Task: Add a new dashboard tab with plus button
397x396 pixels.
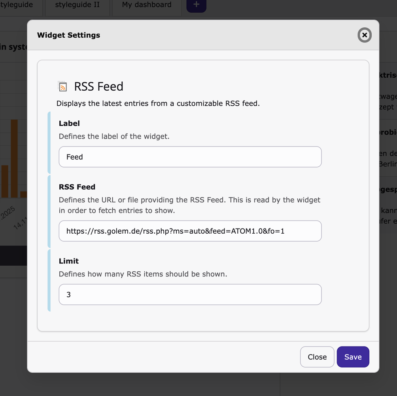Action: [x=196, y=5]
